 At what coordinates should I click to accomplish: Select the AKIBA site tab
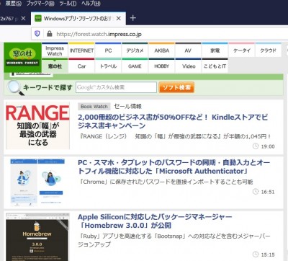point(162,50)
